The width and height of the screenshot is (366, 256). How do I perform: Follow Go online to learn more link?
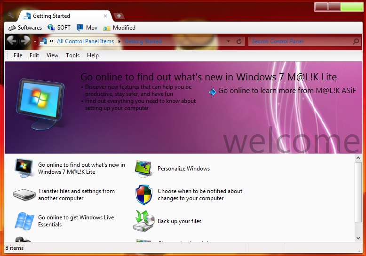tap(287, 91)
